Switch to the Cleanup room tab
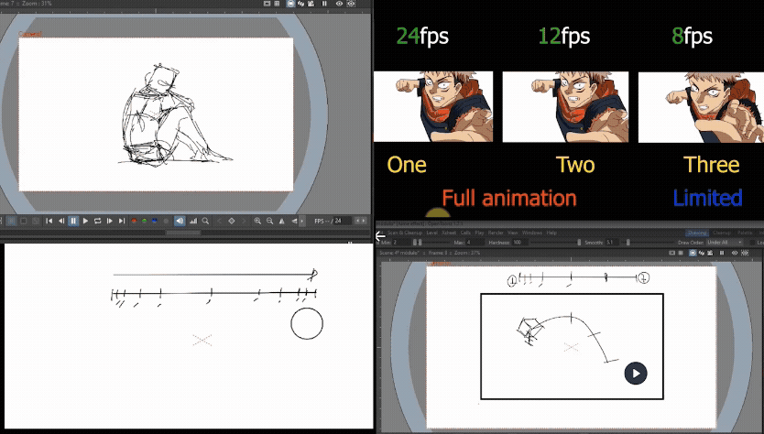This screenshot has width=764, height=434. 722,233
